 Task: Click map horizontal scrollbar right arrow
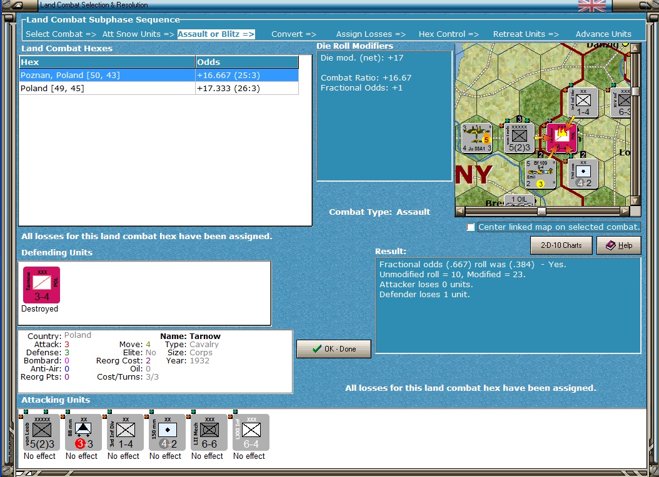click(x=625, y=211)
